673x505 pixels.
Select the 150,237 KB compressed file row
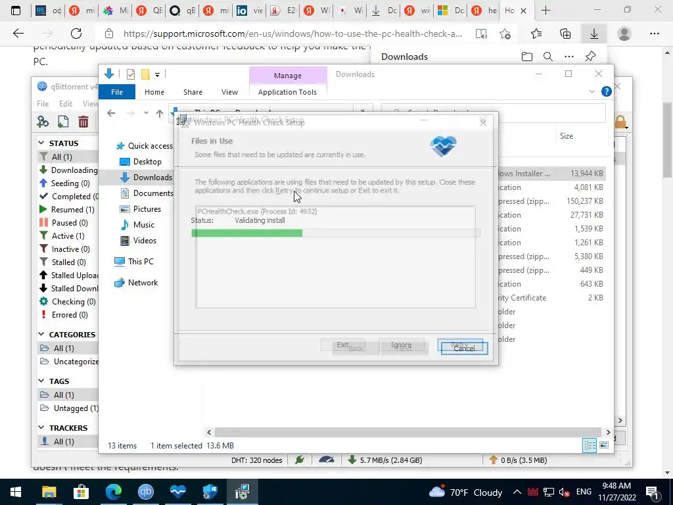551,201
